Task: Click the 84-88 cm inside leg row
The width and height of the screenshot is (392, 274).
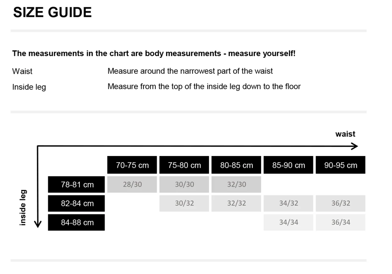Action: point(77,222)
